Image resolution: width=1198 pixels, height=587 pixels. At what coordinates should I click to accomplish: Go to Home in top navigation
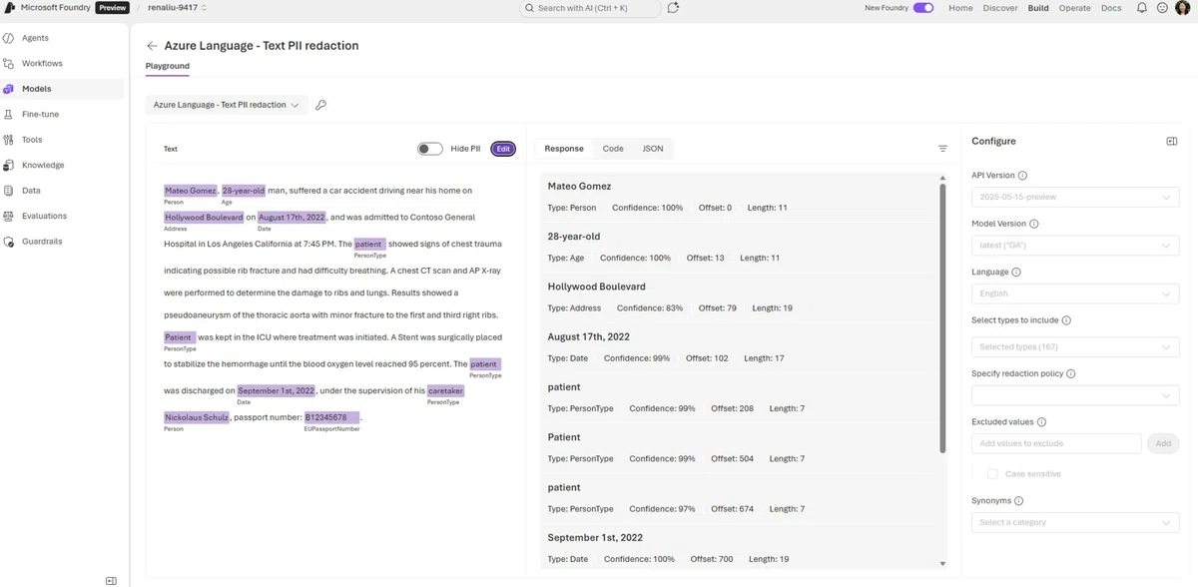[960, 8]
